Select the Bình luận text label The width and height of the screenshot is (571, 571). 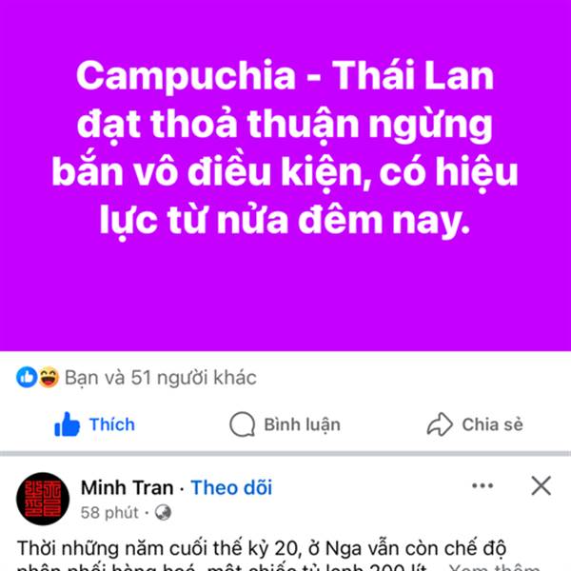pyautogui.click(x=303, y=425)
